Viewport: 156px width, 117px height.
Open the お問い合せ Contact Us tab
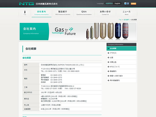tap(105, 13)
